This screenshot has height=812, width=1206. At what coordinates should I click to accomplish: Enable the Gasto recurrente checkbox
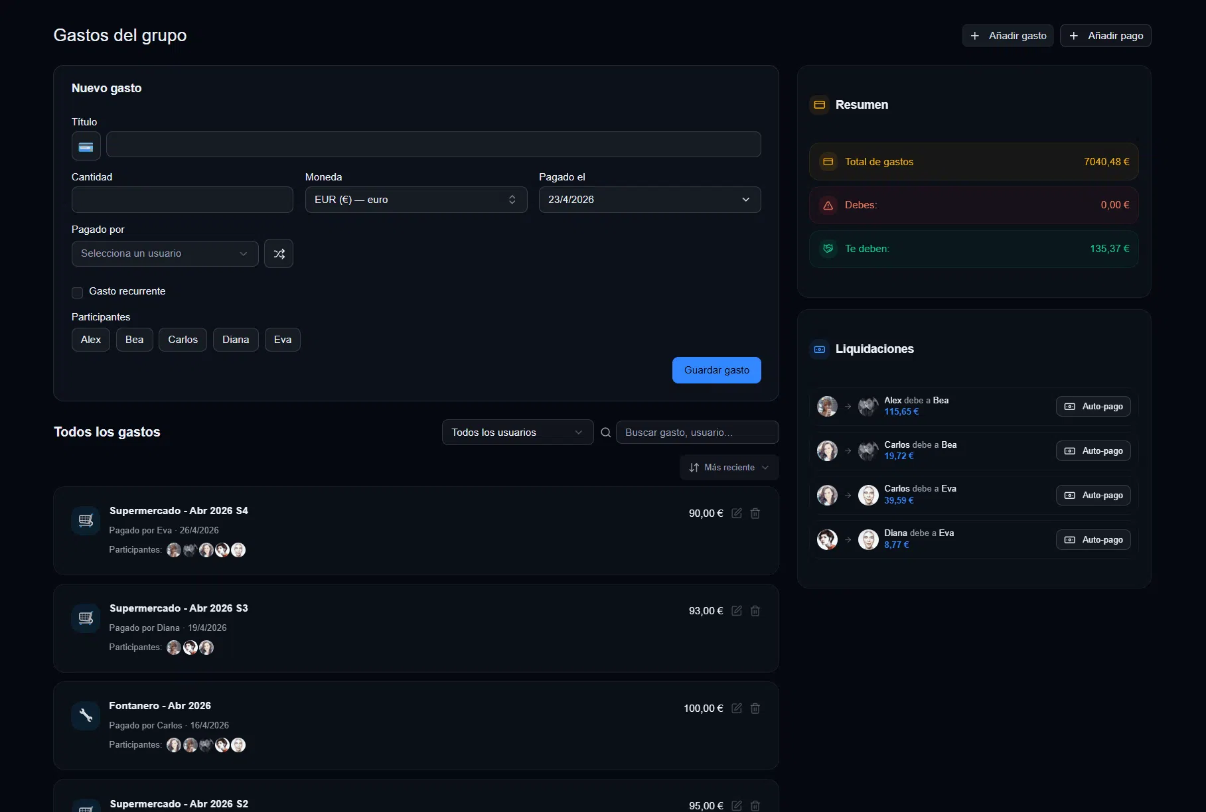(x=77, y=293)
